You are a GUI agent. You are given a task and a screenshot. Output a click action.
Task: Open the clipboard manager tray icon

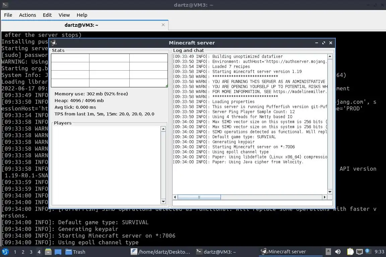tap(350, 252)
